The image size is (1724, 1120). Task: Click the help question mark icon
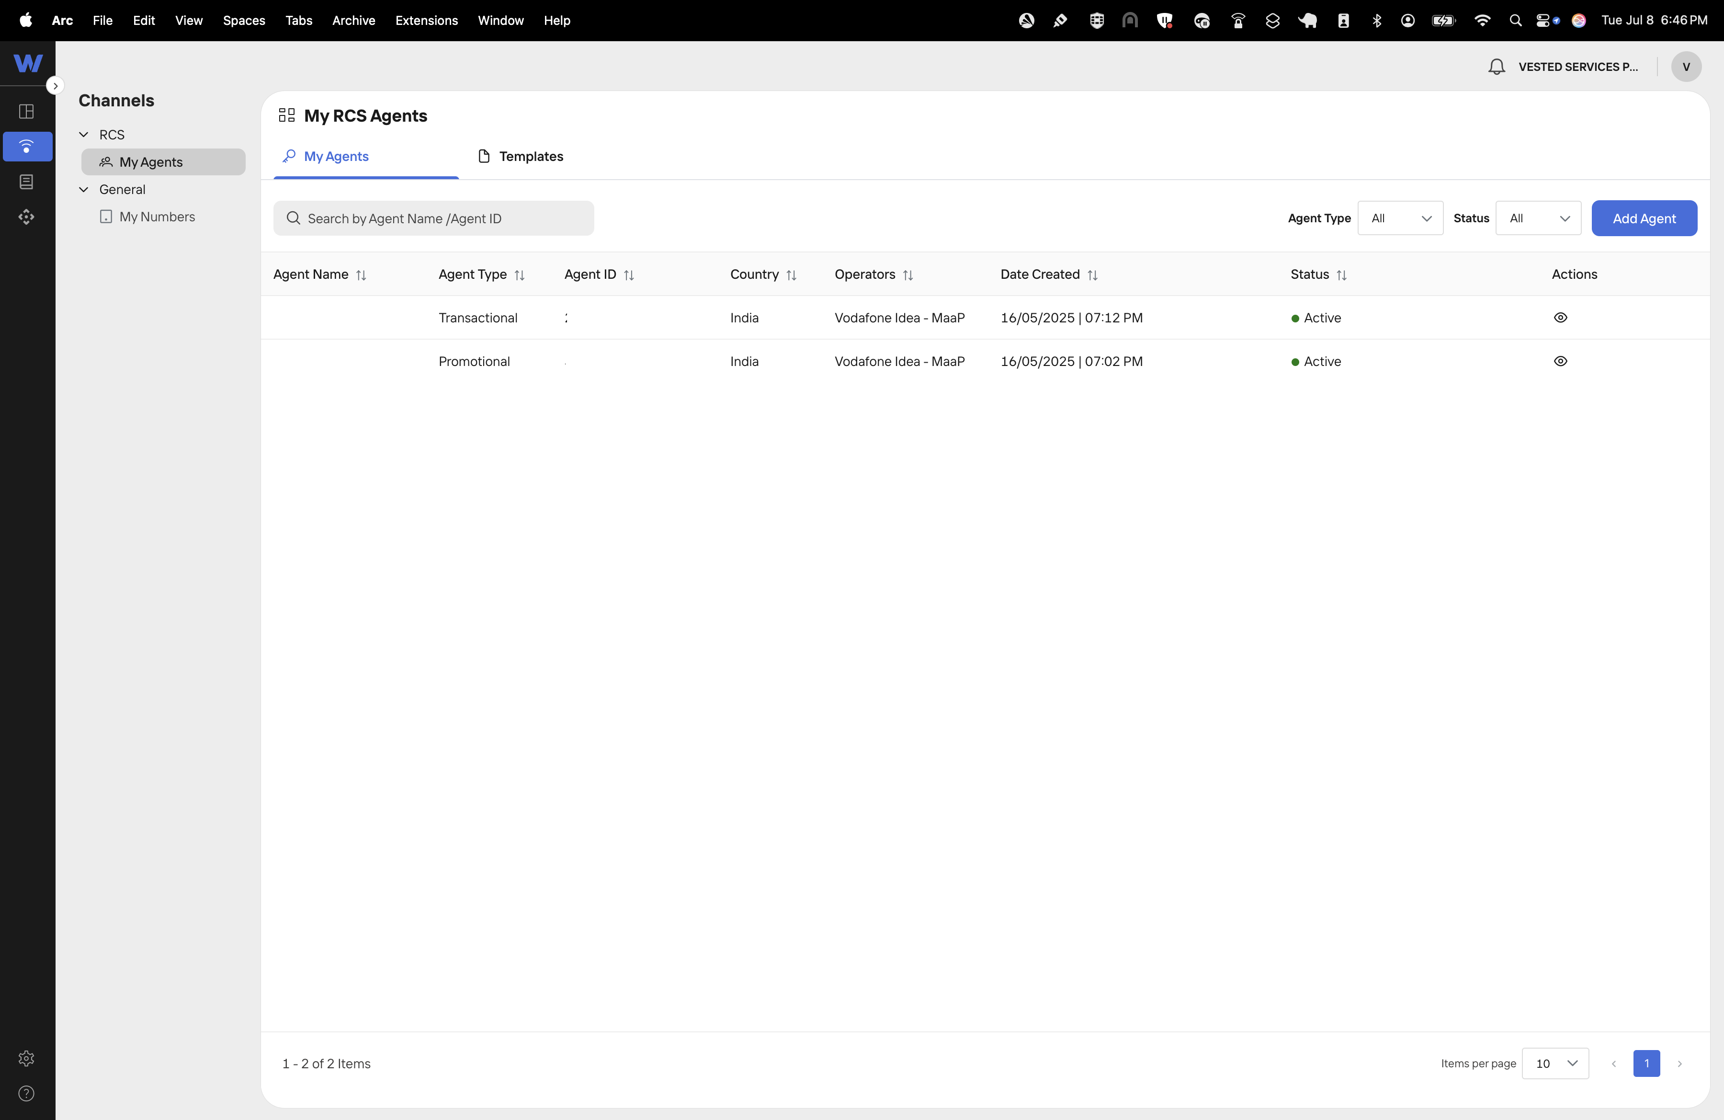pyautogui.click(x=27, y=1093)
